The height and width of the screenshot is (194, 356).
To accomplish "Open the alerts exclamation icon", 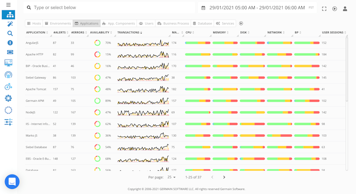I will tap(10, 43).
